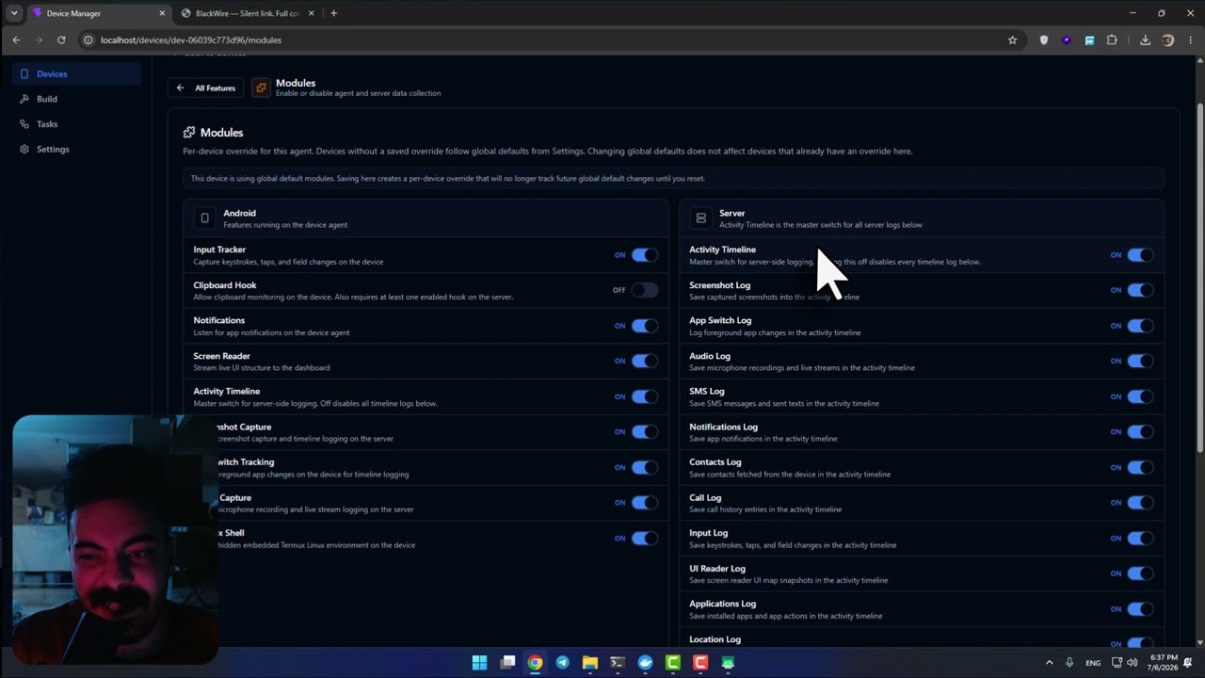1205x678 pixels.
Task: Click the Android phone icon
Action: tap(204, 218)
